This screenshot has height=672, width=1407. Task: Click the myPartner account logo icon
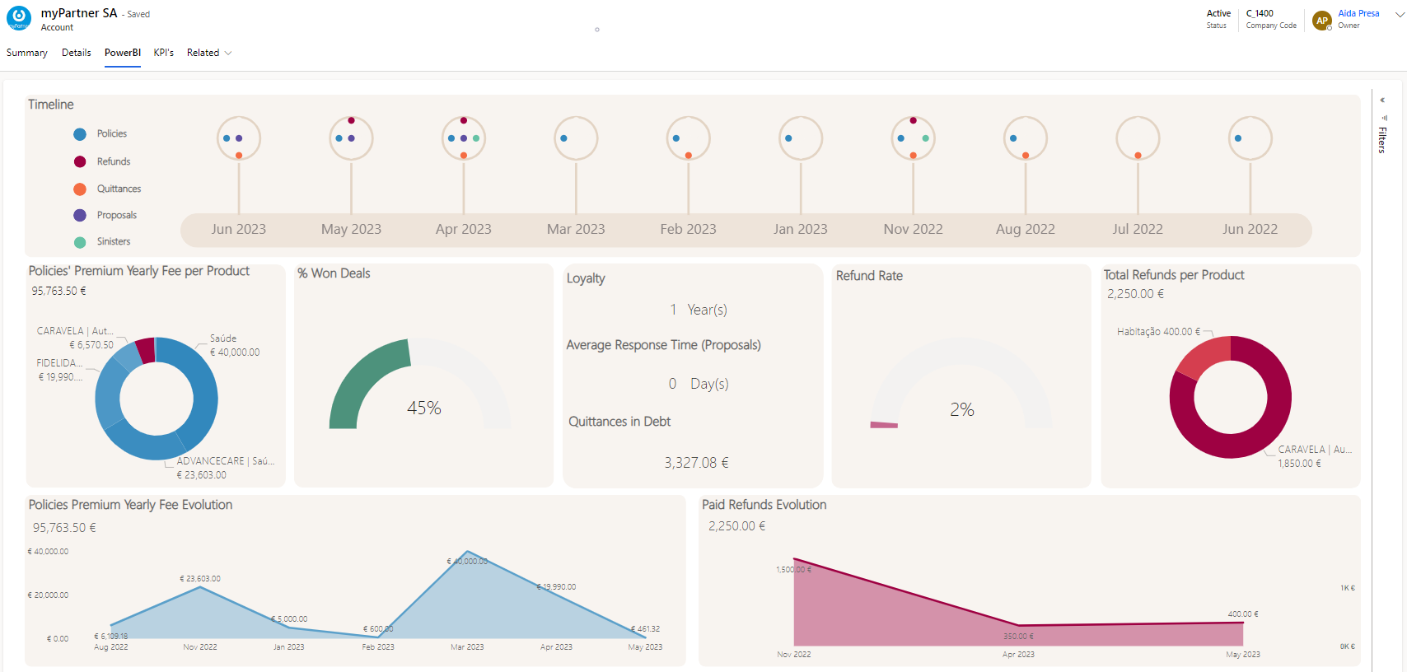(x=18, y=18)
